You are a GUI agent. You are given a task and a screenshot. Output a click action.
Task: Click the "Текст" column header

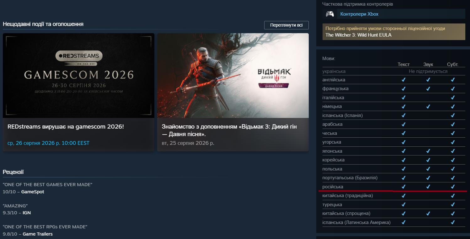[403, 64]
